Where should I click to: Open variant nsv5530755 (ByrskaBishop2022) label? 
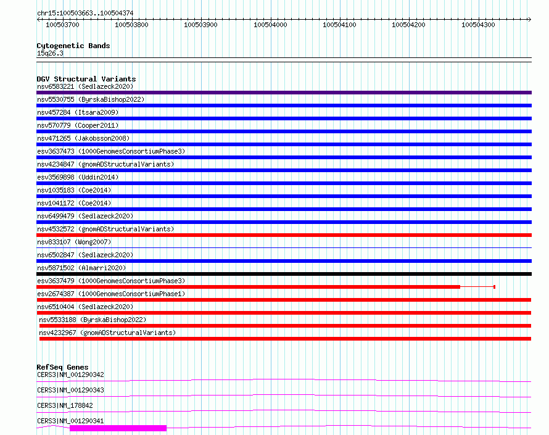tap(91, 99)
